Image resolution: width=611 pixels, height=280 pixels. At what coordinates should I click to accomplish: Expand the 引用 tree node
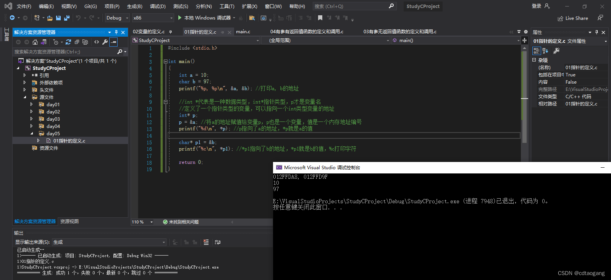[x=25, y=75]
